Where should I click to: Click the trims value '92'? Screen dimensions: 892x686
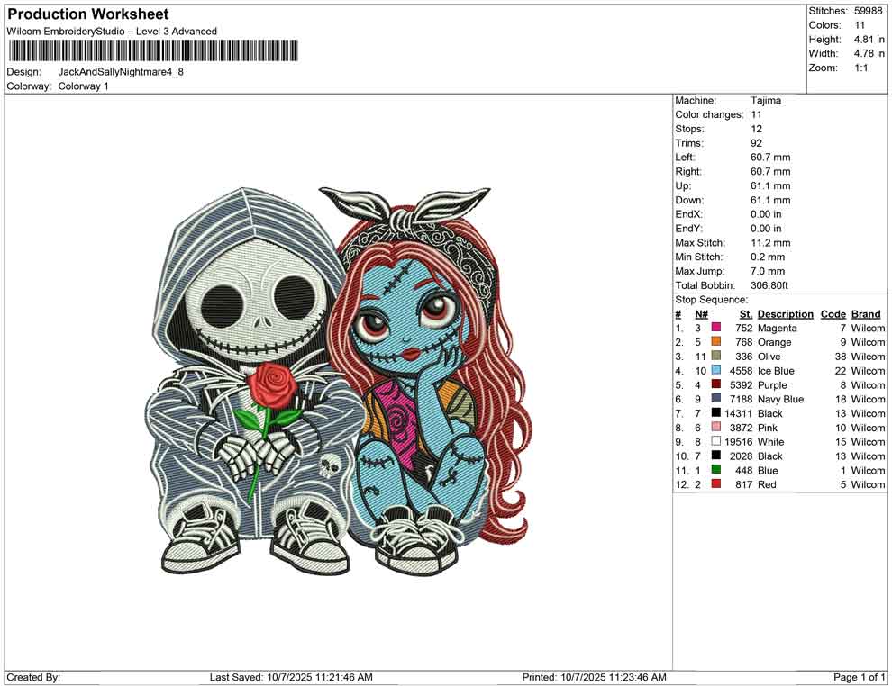(756, 143)
